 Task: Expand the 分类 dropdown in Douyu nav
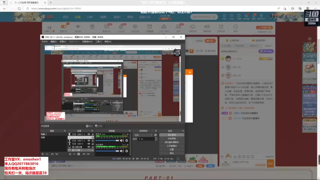(90, 17)
